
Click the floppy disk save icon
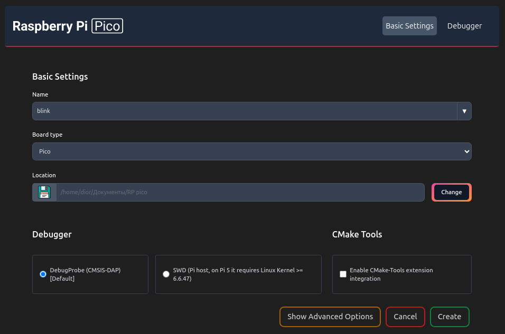44,192
